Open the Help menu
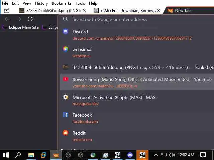This screenshot has height=160, width=214. [93, 3]
